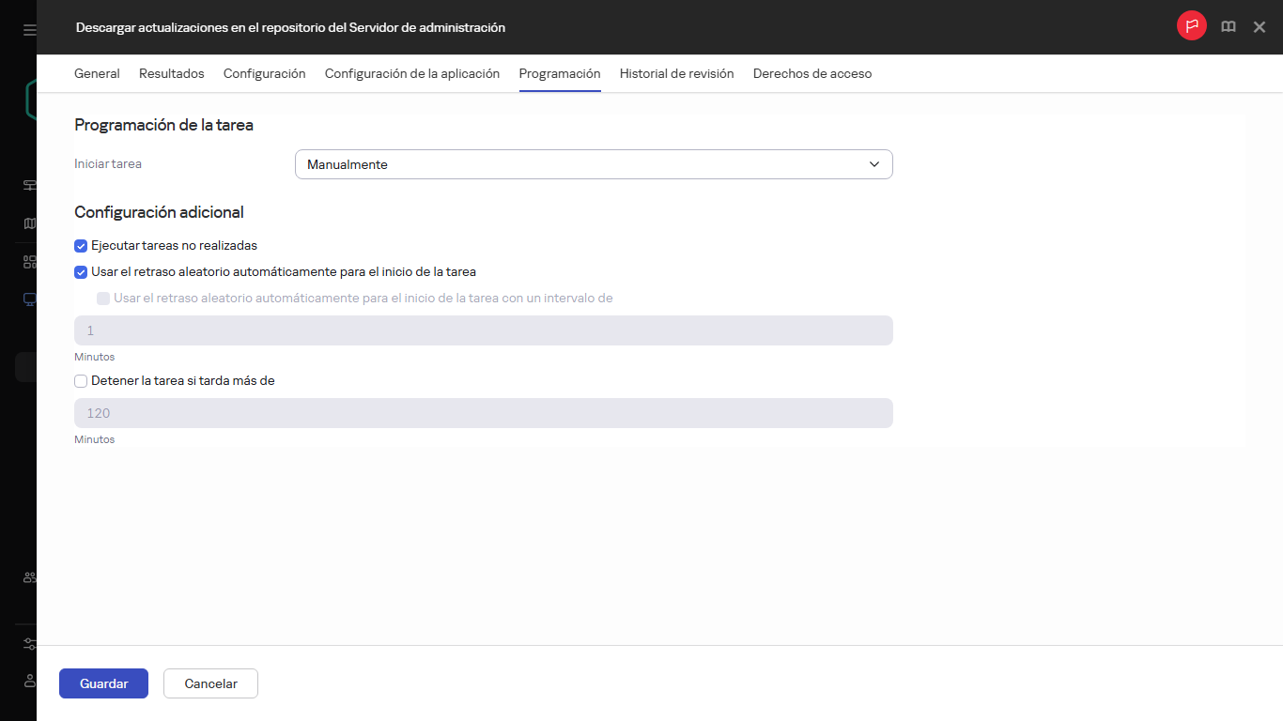Screen dimensions: 1283x721
Task: Expand the Manualmente selection list
Action: [x=594, y=163]
